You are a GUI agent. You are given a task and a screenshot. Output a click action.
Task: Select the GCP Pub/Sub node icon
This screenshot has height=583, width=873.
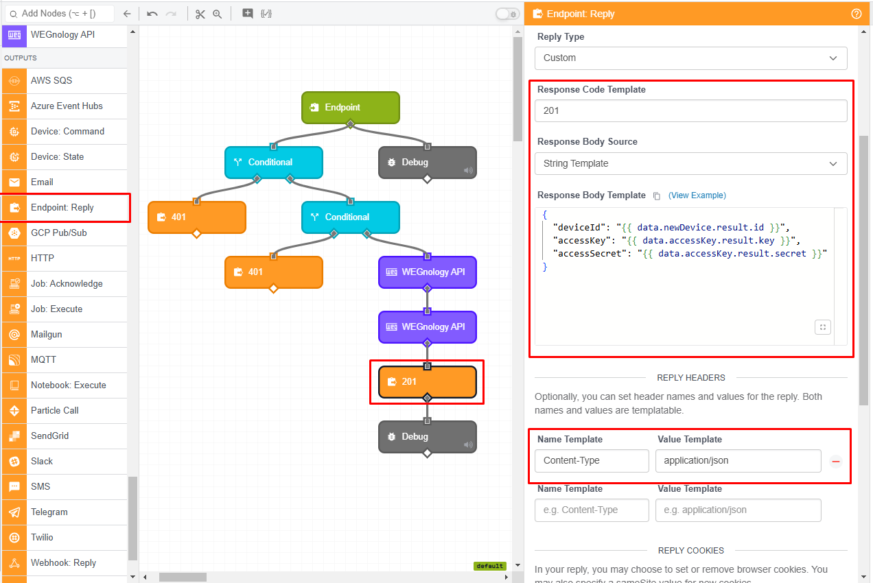[14, 233]
